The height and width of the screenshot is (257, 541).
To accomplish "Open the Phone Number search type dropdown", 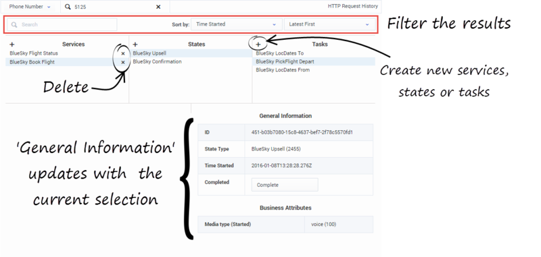I will coord(30,7).
